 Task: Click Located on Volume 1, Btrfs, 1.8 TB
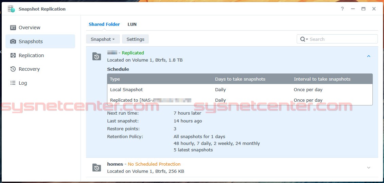tap(145, 60)
